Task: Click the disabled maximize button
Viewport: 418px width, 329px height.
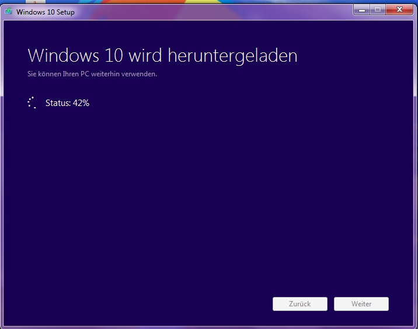Action: [x=378, y=10]
